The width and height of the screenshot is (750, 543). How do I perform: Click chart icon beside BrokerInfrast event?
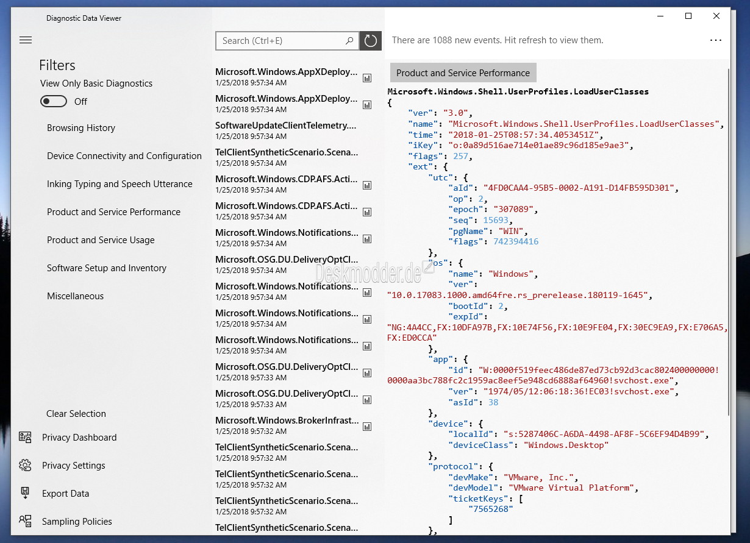(367, 427)
